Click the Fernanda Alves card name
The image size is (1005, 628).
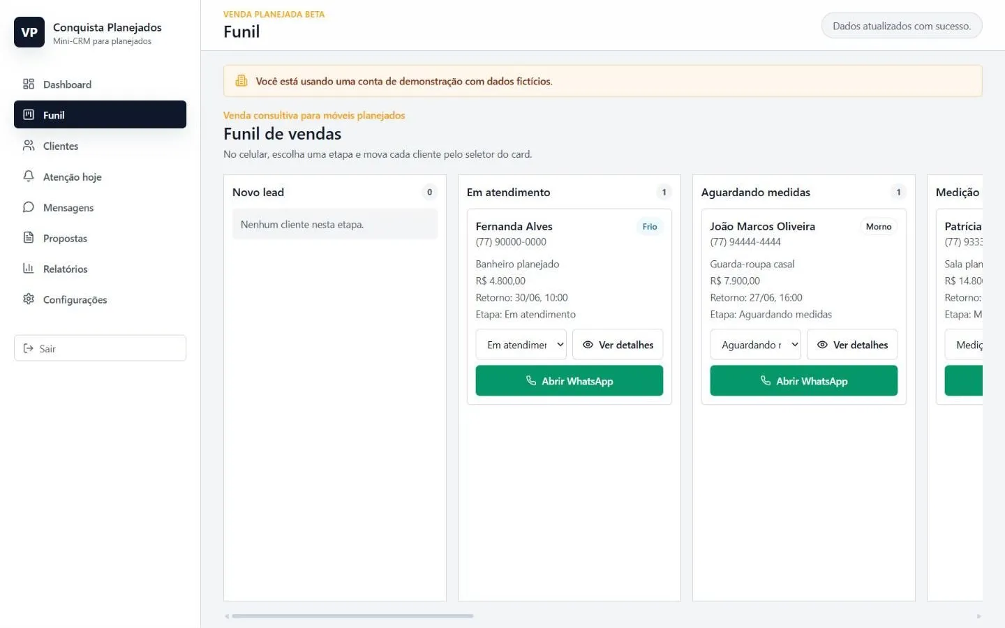pyautogui.click(x=514, y=226)
